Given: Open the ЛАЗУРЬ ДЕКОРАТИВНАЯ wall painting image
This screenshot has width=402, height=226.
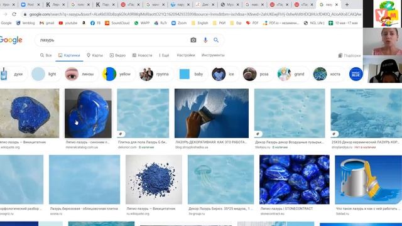Looking at the screenshot, I should (212, 113).
